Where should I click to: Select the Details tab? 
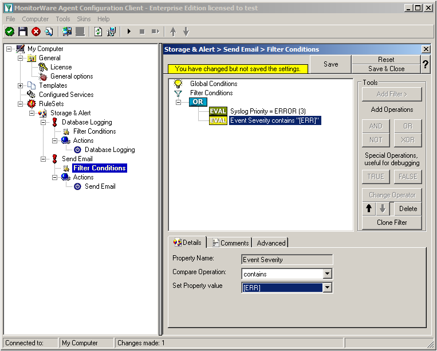click(x=187, y=243)
